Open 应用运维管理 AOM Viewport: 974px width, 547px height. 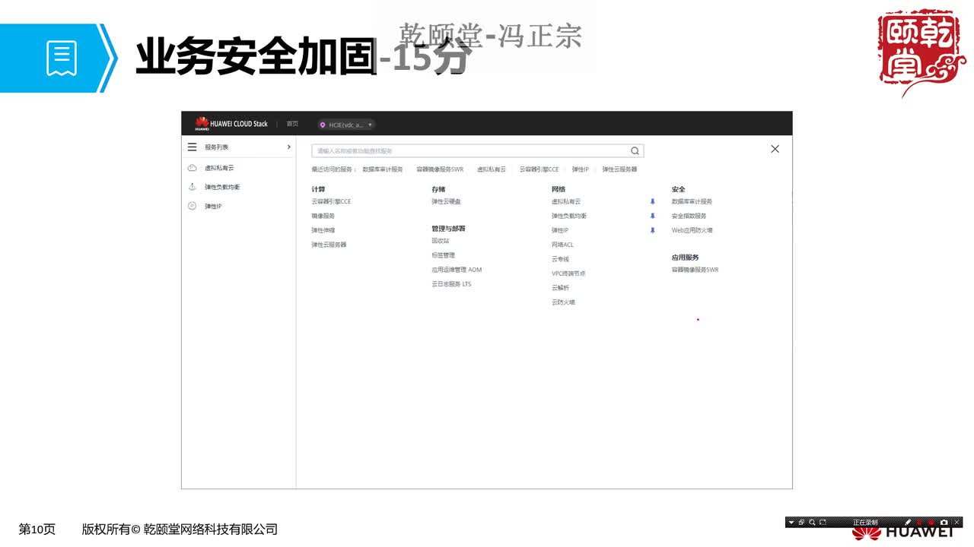click(457, 270)
